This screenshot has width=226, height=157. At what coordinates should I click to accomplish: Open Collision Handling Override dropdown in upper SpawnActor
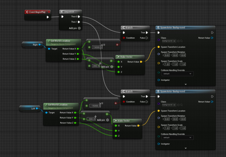tap(177, 74)
